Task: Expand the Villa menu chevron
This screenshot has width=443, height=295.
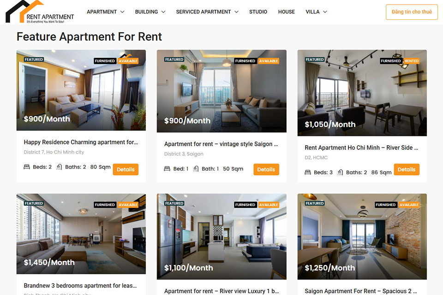Action: pyautogui.click(x=325, y=12)
